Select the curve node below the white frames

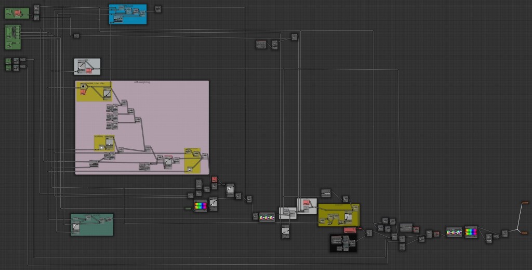click(x=285, y=230)
